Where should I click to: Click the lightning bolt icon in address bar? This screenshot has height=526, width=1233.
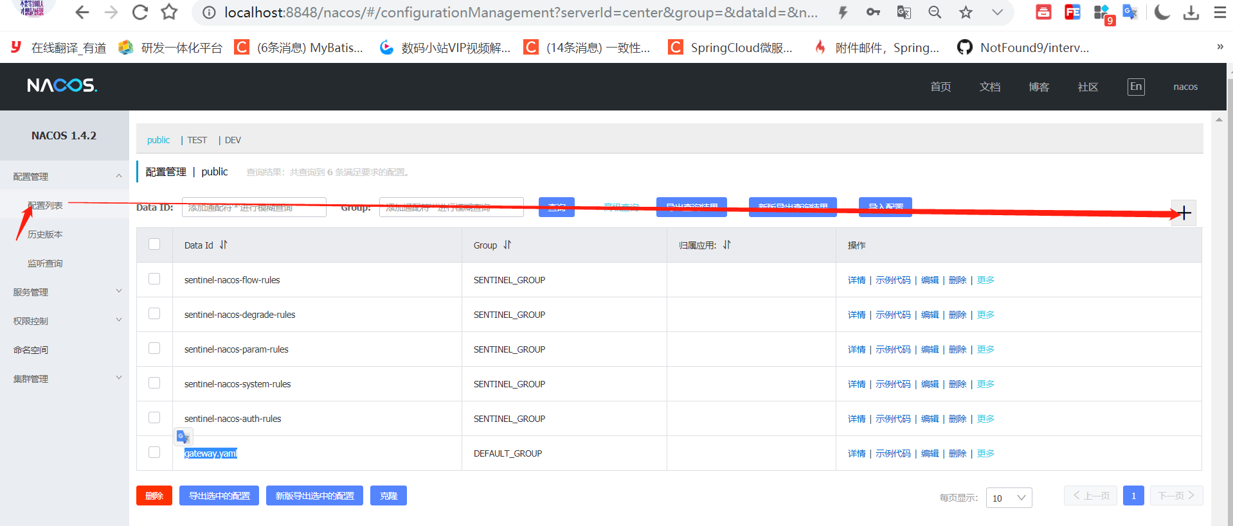[843, 12]
